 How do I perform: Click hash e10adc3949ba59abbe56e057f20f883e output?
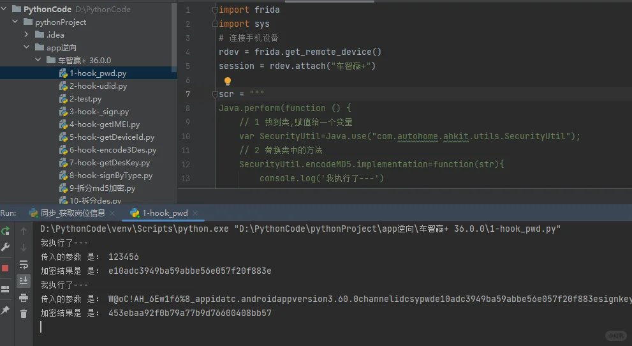point(190,271)
